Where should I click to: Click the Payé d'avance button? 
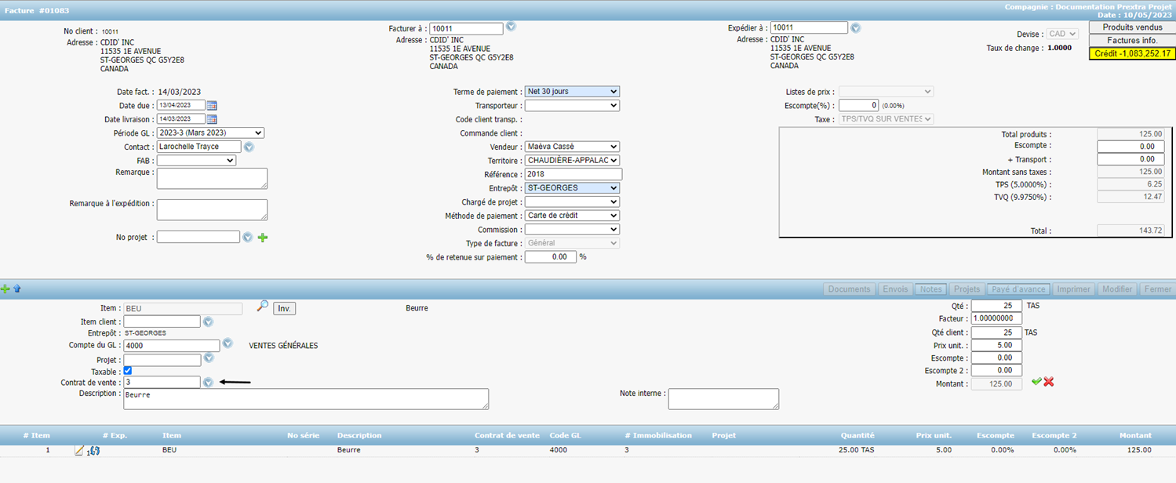(x=1018, y=289)
